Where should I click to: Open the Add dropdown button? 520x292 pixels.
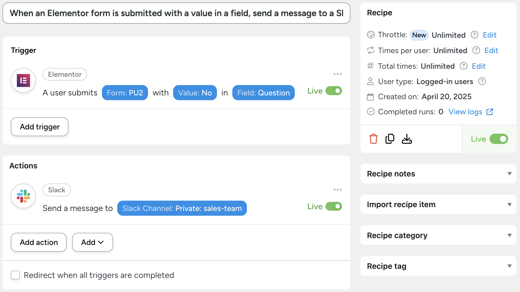(x=92, y=242)
